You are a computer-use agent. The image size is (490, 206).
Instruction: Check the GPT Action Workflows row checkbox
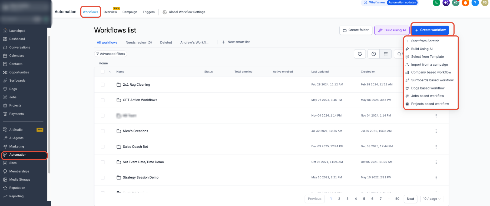point(102,100)
